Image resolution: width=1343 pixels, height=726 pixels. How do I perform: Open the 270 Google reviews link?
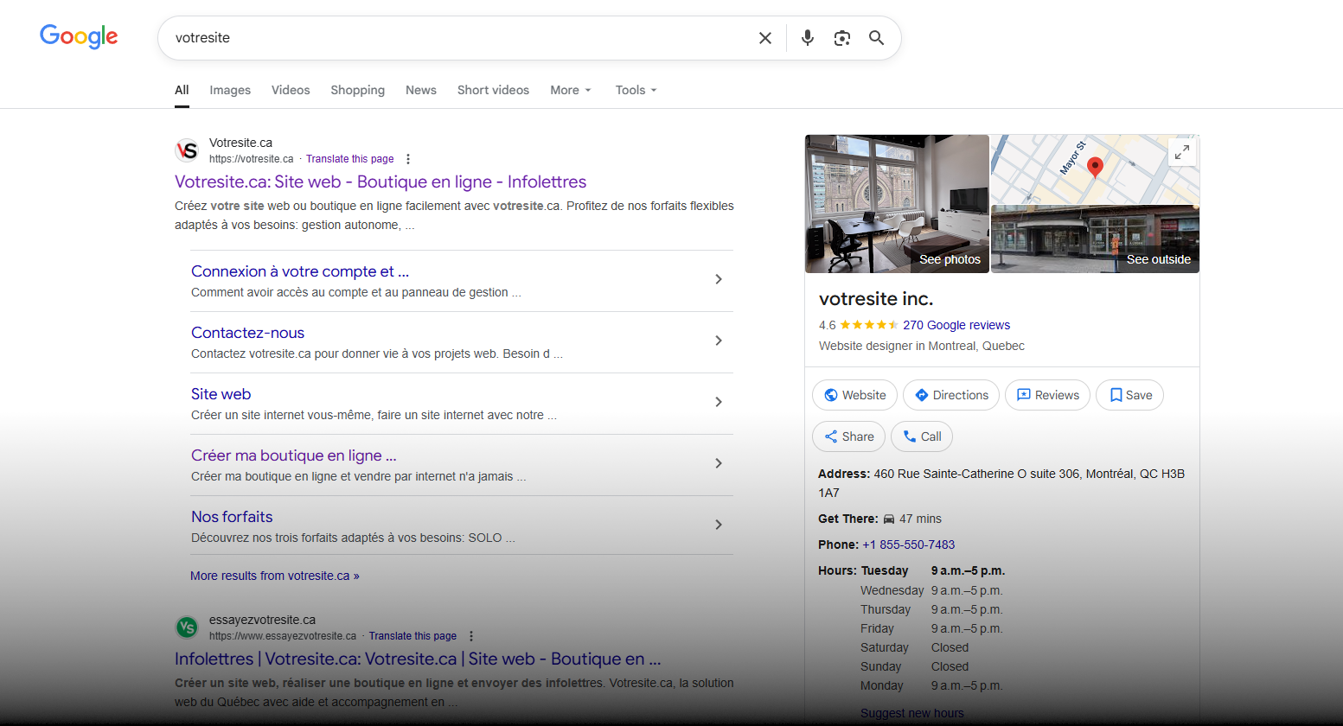point(956,325)
